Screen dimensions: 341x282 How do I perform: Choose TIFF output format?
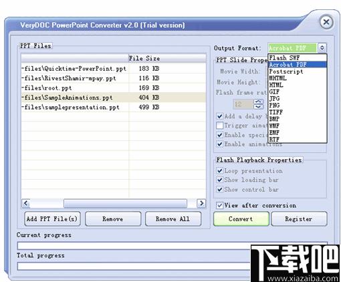tap(298, 112)
